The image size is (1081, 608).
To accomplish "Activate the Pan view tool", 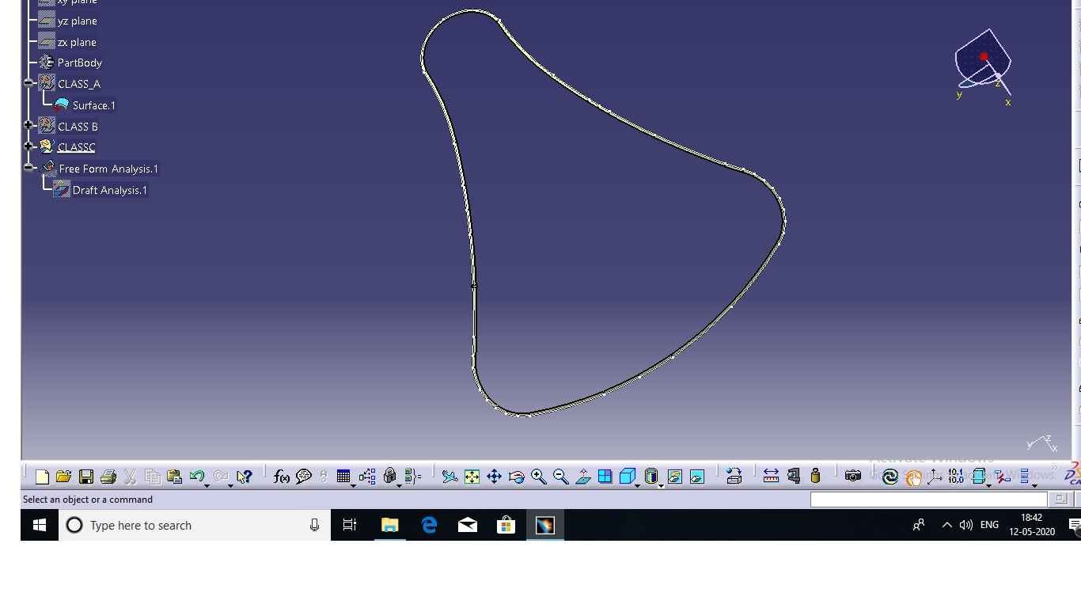I will pyautogui.click(x=494, y=477).
